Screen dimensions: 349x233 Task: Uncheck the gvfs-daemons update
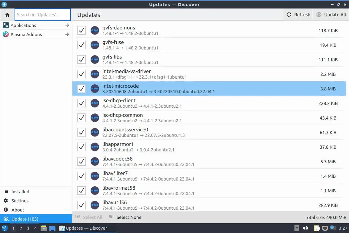pyautogui.click(x=81, y=30)
